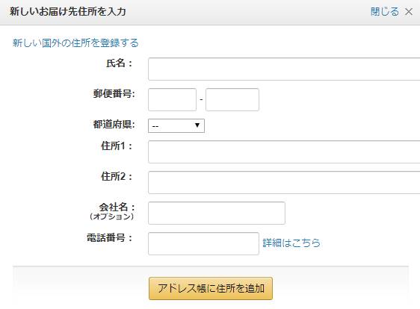Open the 詳細はこちら details link
Screen dimensions: 420x309
[291, 243]
